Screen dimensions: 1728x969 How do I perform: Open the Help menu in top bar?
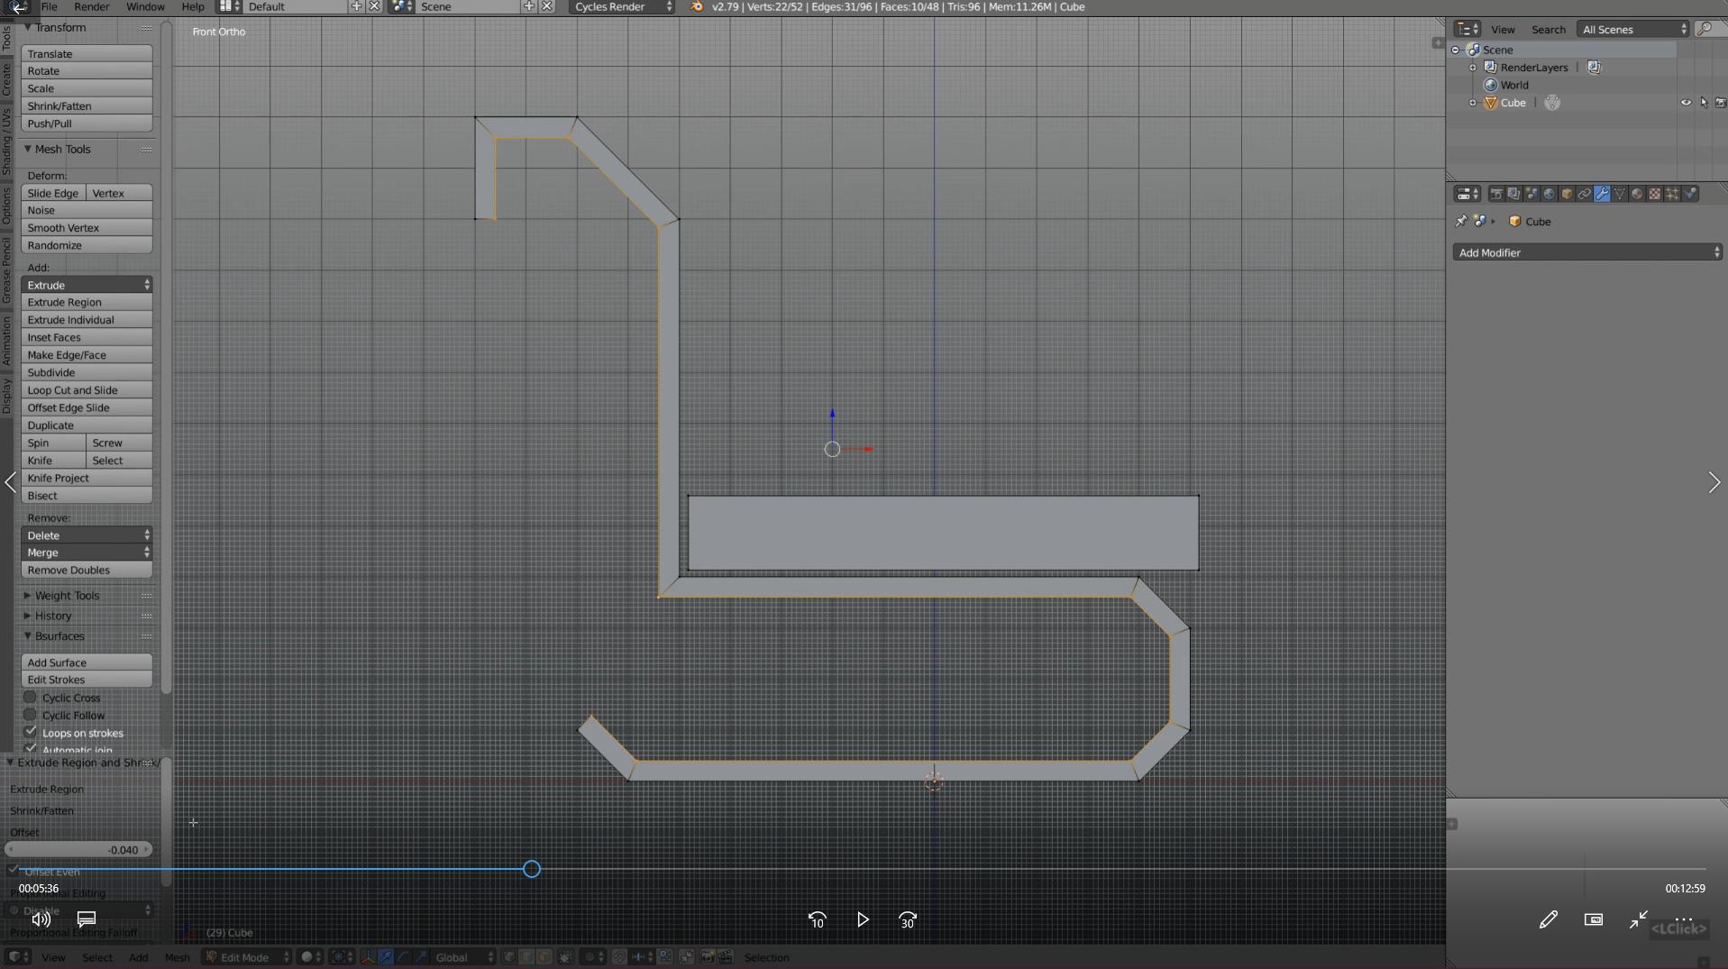coord(193,7)
